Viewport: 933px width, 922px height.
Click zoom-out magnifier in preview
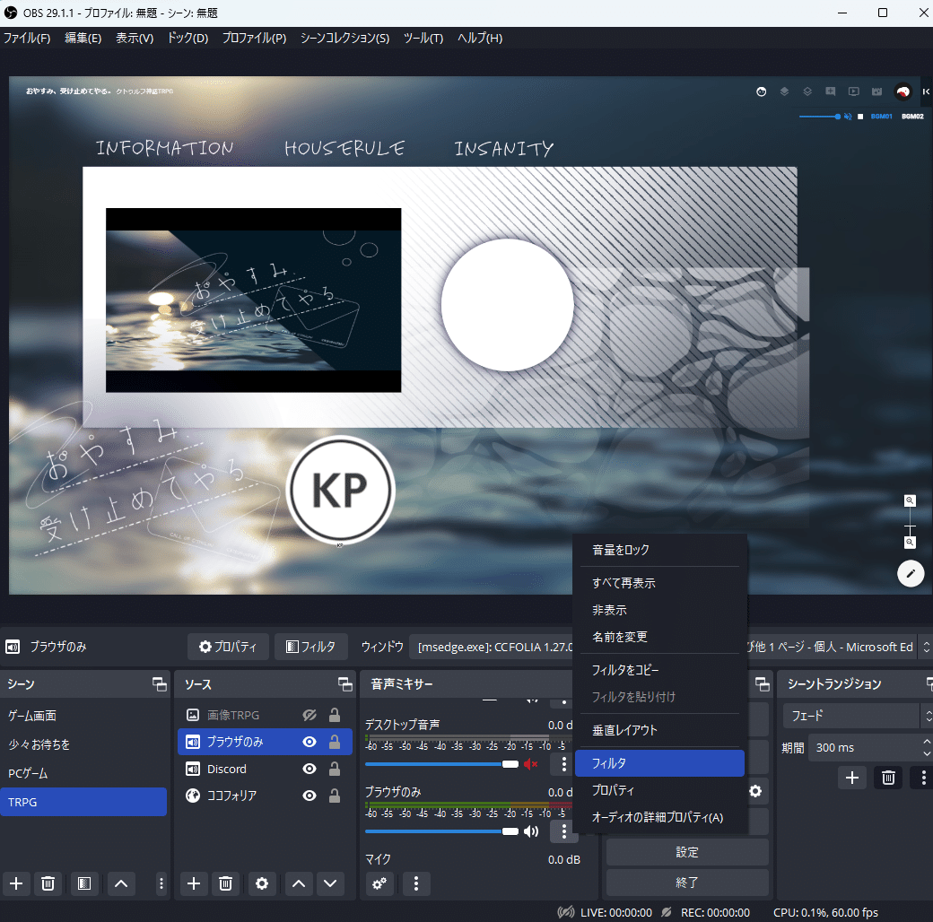pyautogui.click(x=910, y=542)
